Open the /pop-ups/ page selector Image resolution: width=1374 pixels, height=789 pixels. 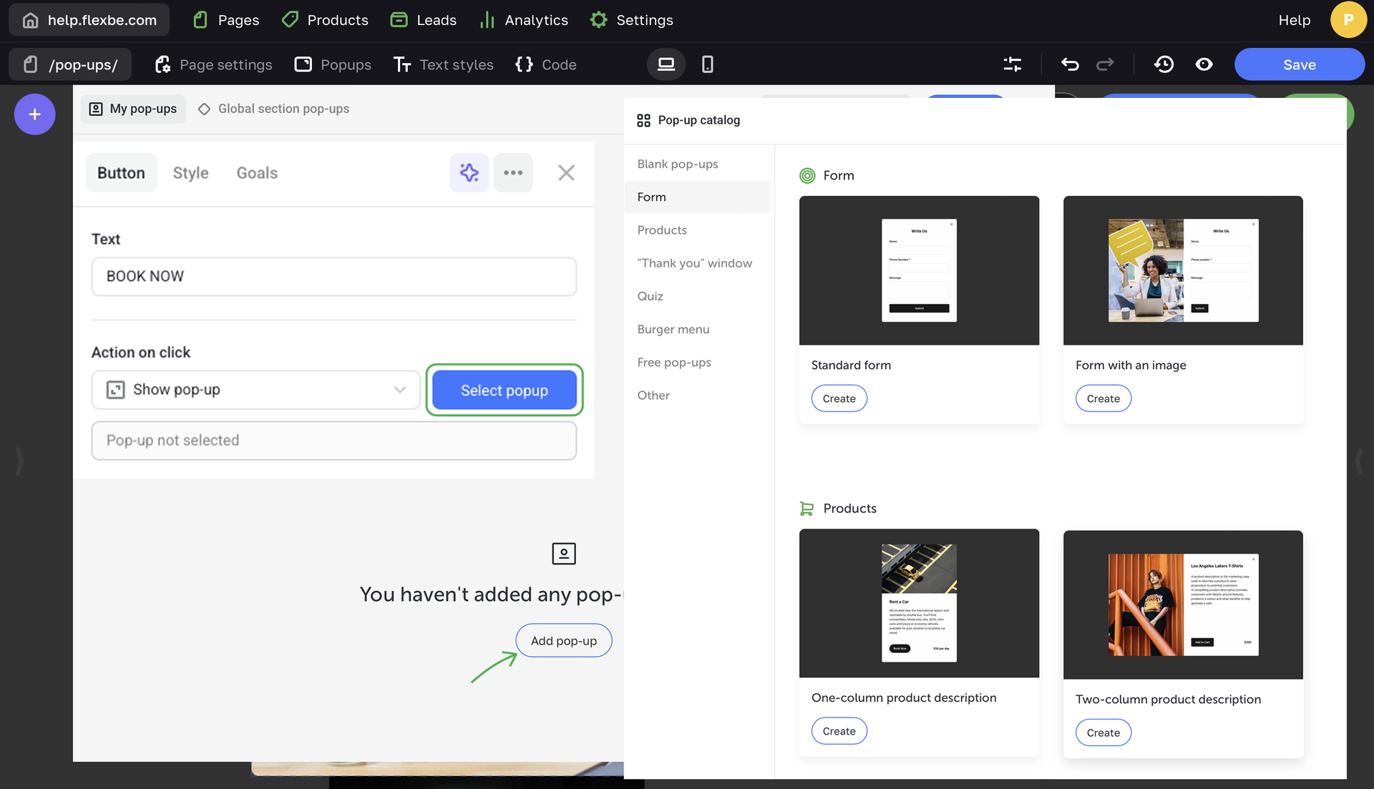click(71, 64)
